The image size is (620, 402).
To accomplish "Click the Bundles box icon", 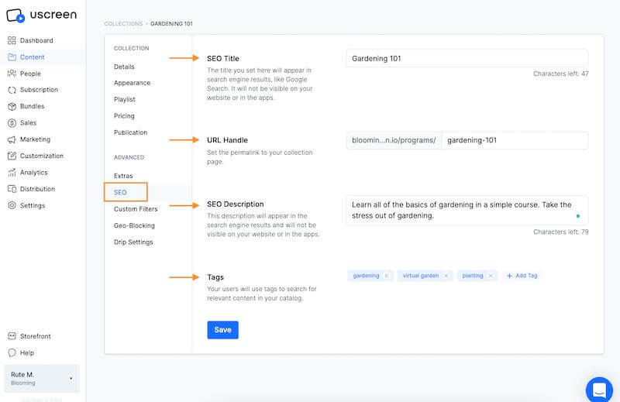I will point(12,106).
